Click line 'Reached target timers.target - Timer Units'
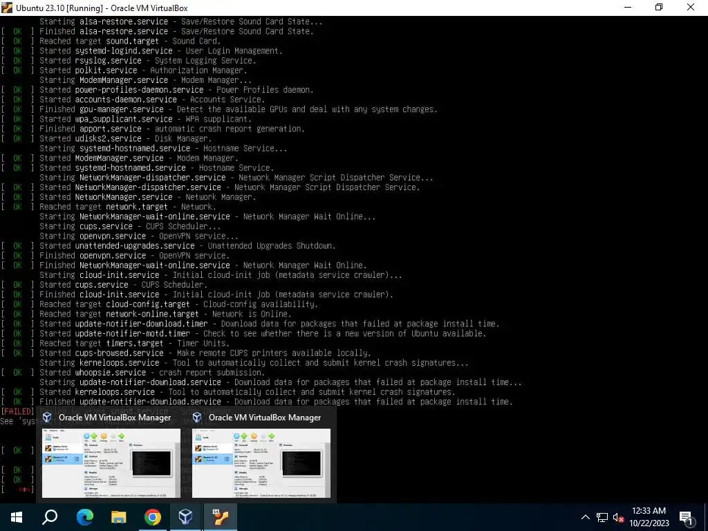The image size is (708, 531). (x=136, y=343)
